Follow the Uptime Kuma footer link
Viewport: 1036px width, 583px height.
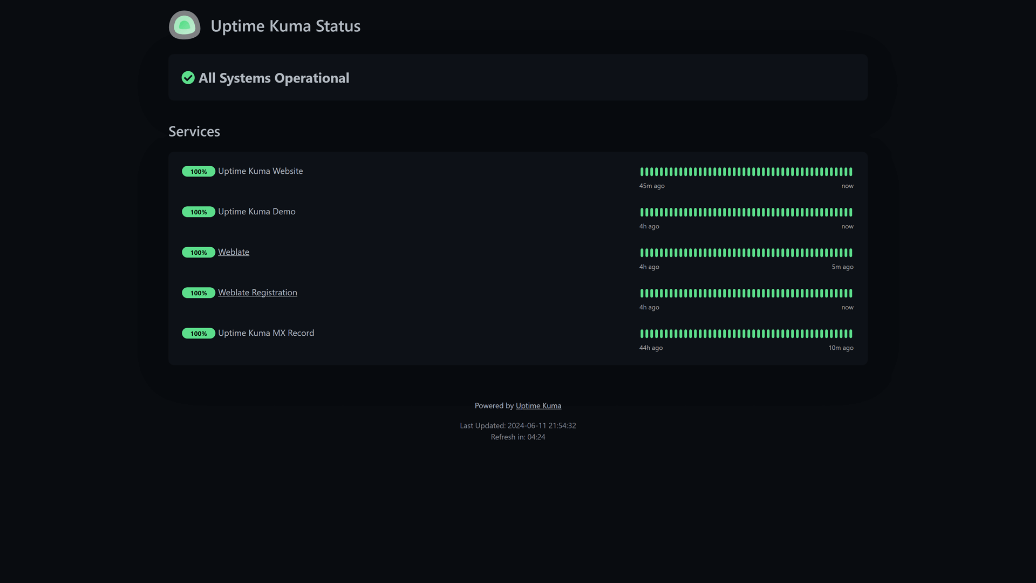point(538,405)
